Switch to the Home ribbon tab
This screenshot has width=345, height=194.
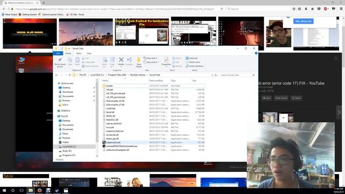(x=68, y=53)
